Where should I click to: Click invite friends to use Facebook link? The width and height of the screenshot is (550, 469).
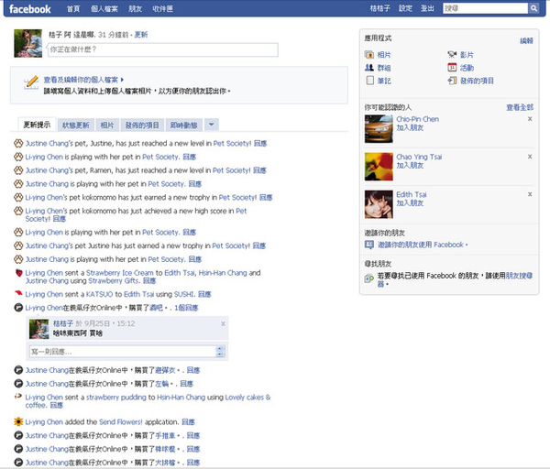click(421, 245)
